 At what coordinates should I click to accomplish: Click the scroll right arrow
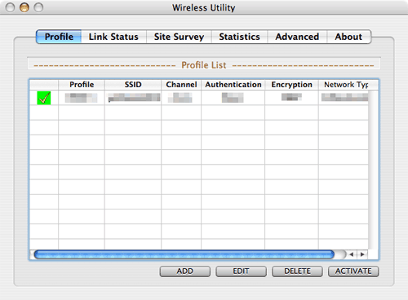(x=362, y=254)
